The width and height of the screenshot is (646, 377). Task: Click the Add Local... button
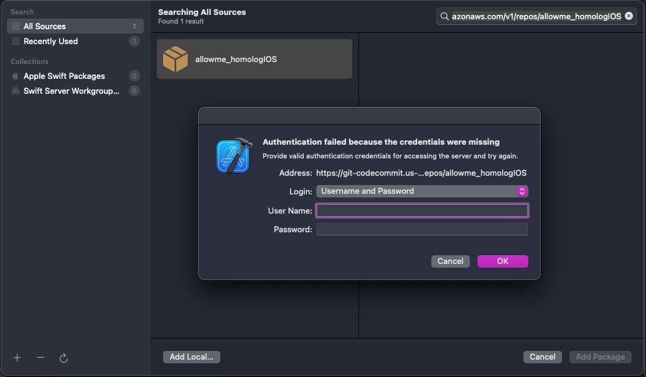pos(192,357)
